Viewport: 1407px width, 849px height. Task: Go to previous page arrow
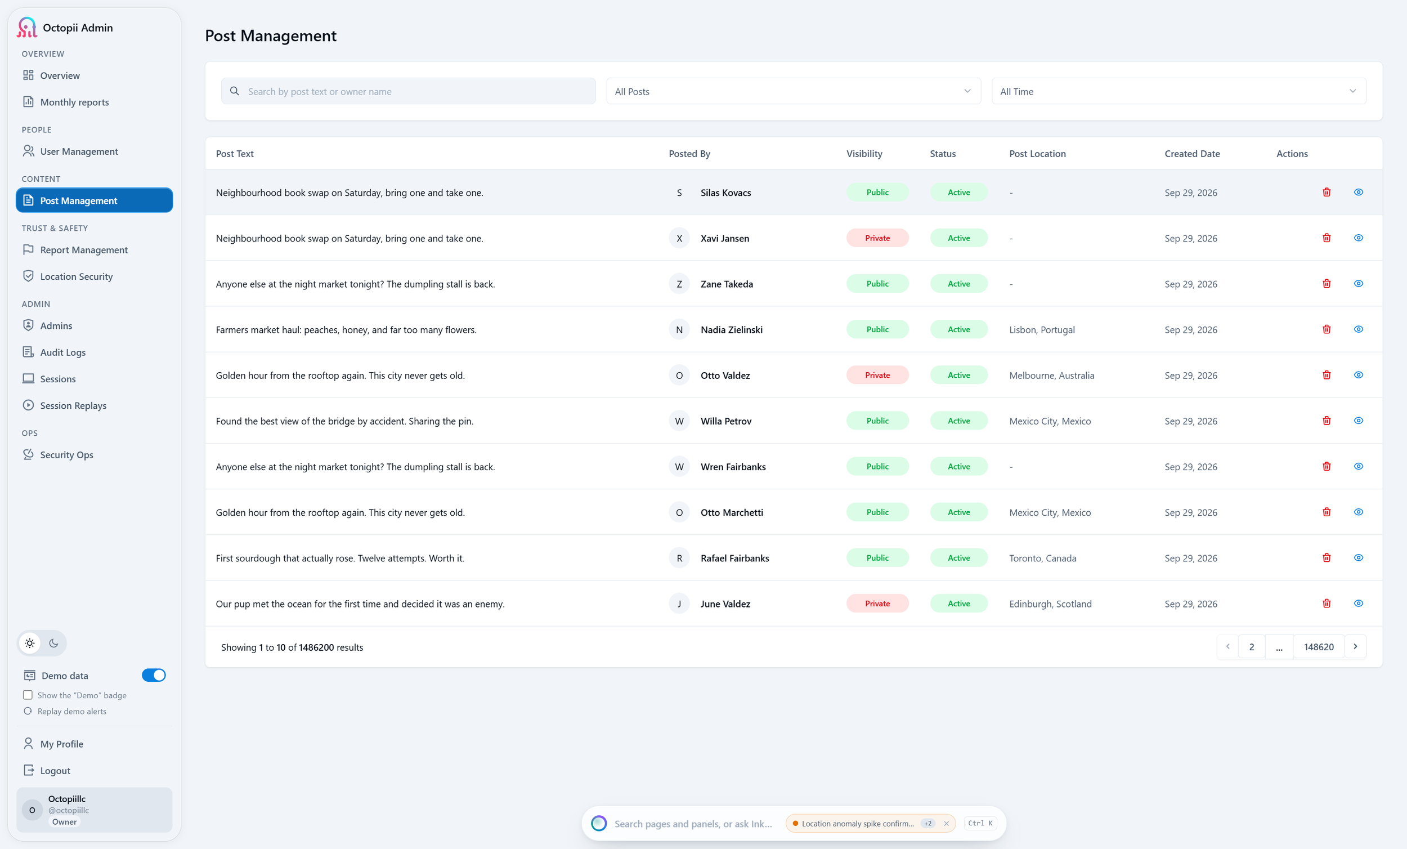pos(1227,646)
